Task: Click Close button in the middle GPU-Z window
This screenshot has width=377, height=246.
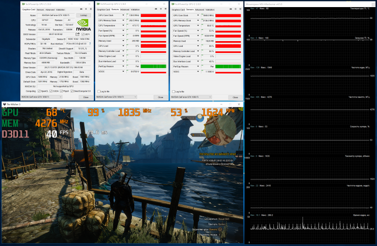Action: pos(160,97)
